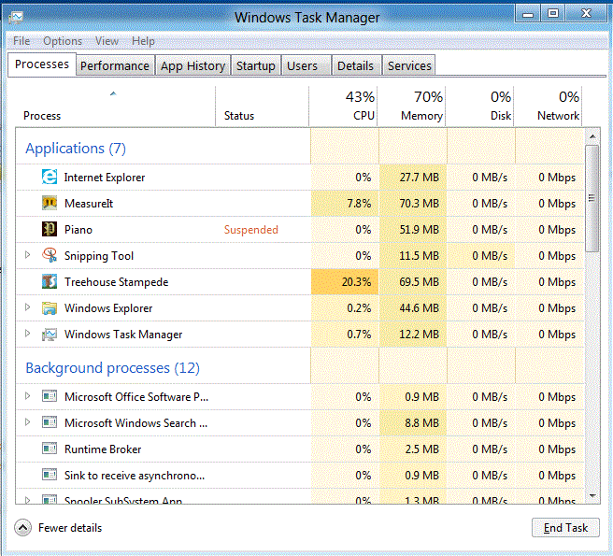Select the MeasureIt process name

[89, 204]
